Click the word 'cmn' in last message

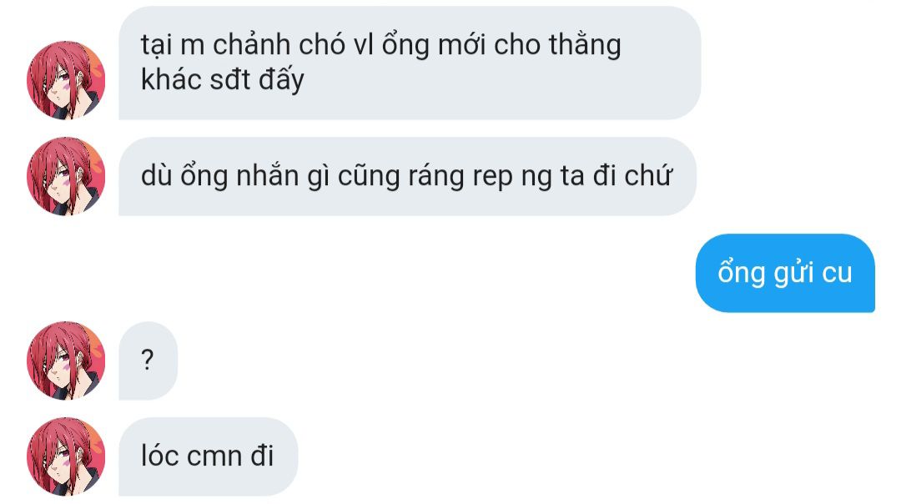pyautogui.click(x=214, y=457)
